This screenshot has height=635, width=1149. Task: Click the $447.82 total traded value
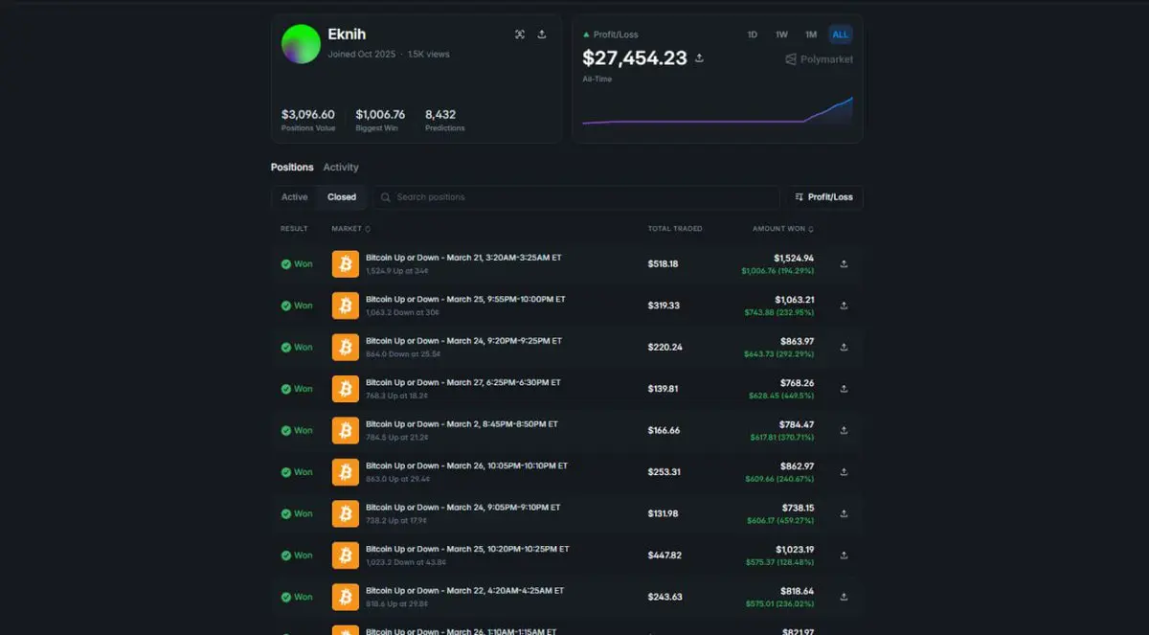(664, 556)
